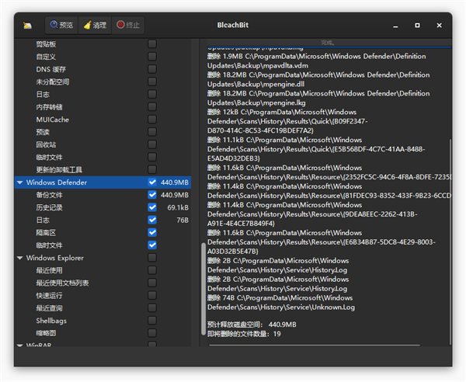Enable the 最近查询 checkbox
The width and height of the screenshot is (466, 382).
[x=152, y=308]
